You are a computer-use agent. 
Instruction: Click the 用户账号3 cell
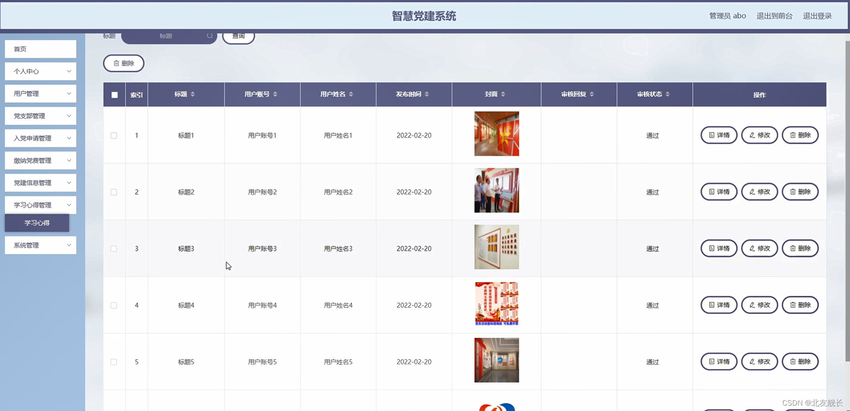(262, 248)
